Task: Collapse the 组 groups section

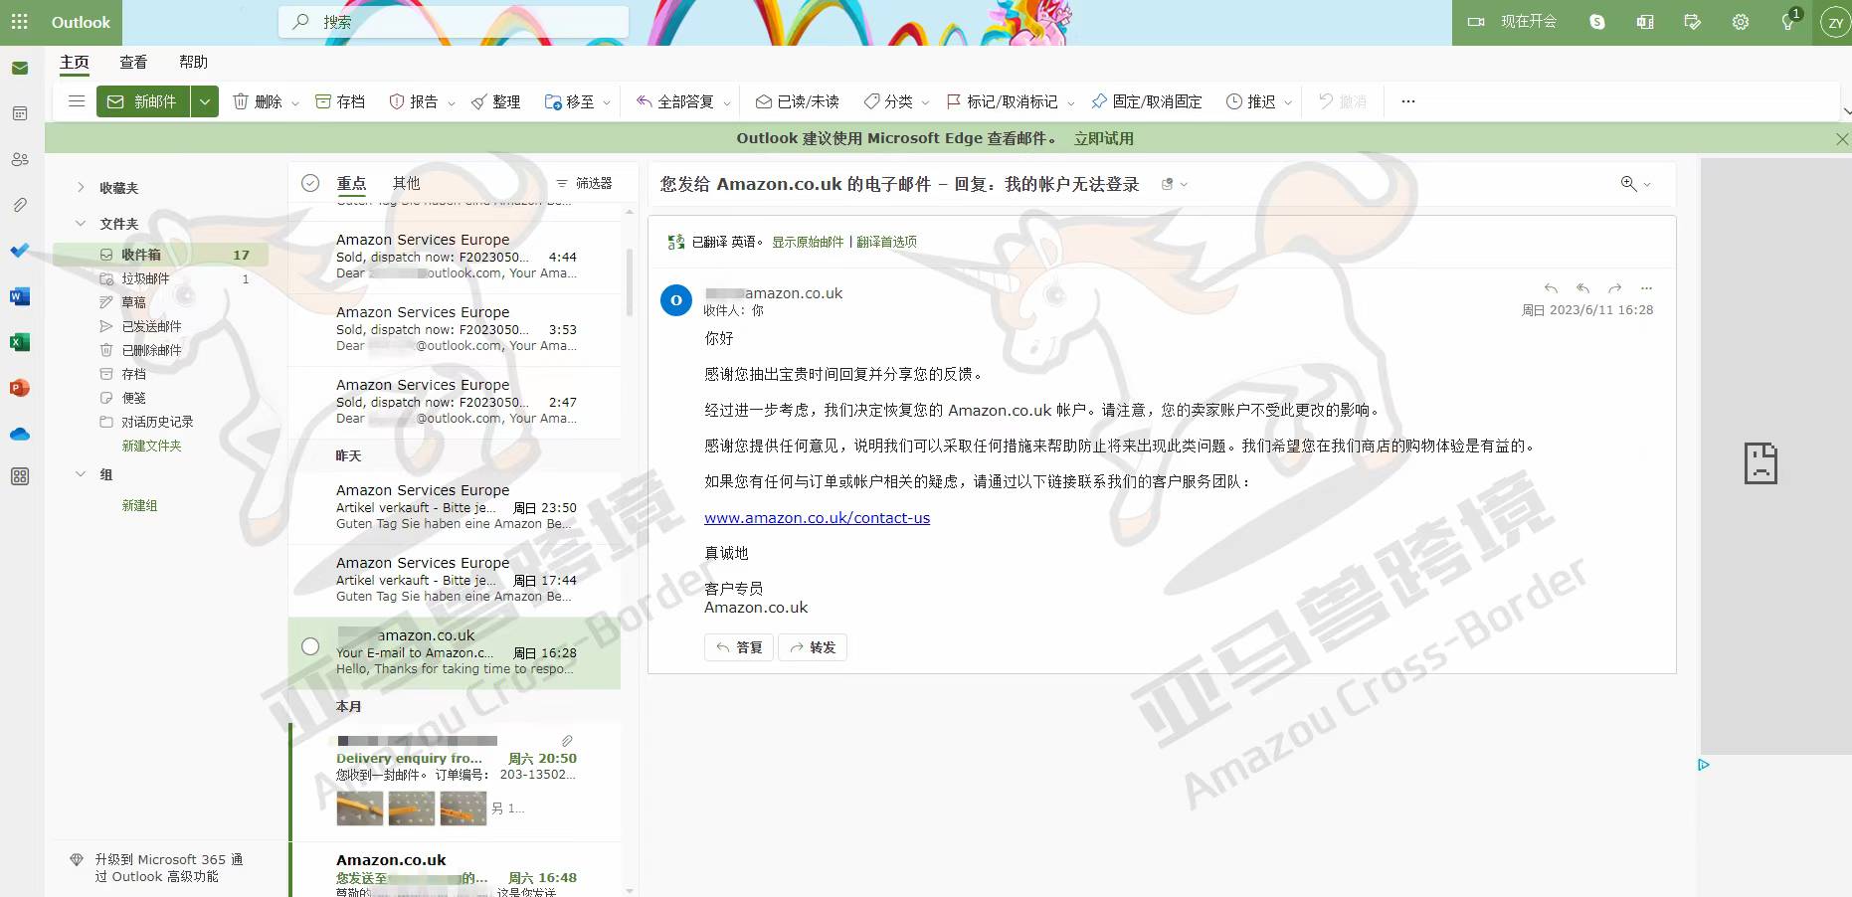Action: pos(81,474)
